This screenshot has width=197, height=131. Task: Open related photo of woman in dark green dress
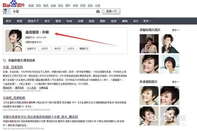pyautogui.click(x=170, y=44)
